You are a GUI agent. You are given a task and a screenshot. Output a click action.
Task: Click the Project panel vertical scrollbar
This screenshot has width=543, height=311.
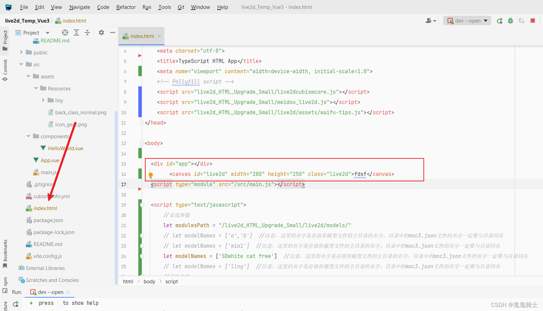tap(116, 197)
